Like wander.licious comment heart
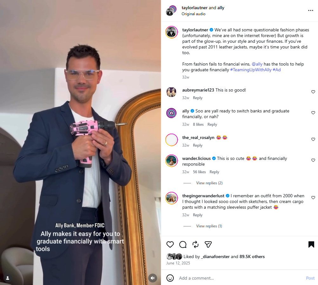This screenshot has width=318, height=285. point(313,160)
